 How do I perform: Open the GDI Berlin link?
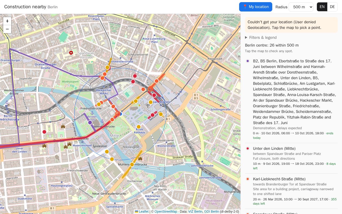211,212
